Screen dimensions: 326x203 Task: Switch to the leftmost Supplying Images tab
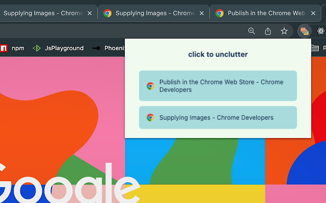click(x=48, y=13)
